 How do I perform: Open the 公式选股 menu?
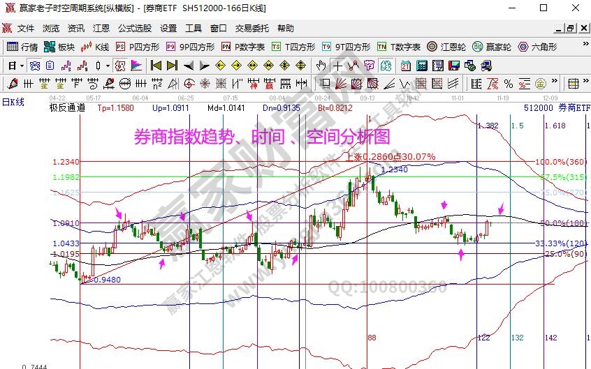click(134, 29)
